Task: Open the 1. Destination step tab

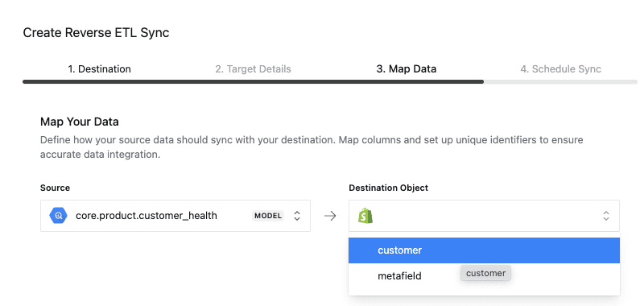Action: 99,69
